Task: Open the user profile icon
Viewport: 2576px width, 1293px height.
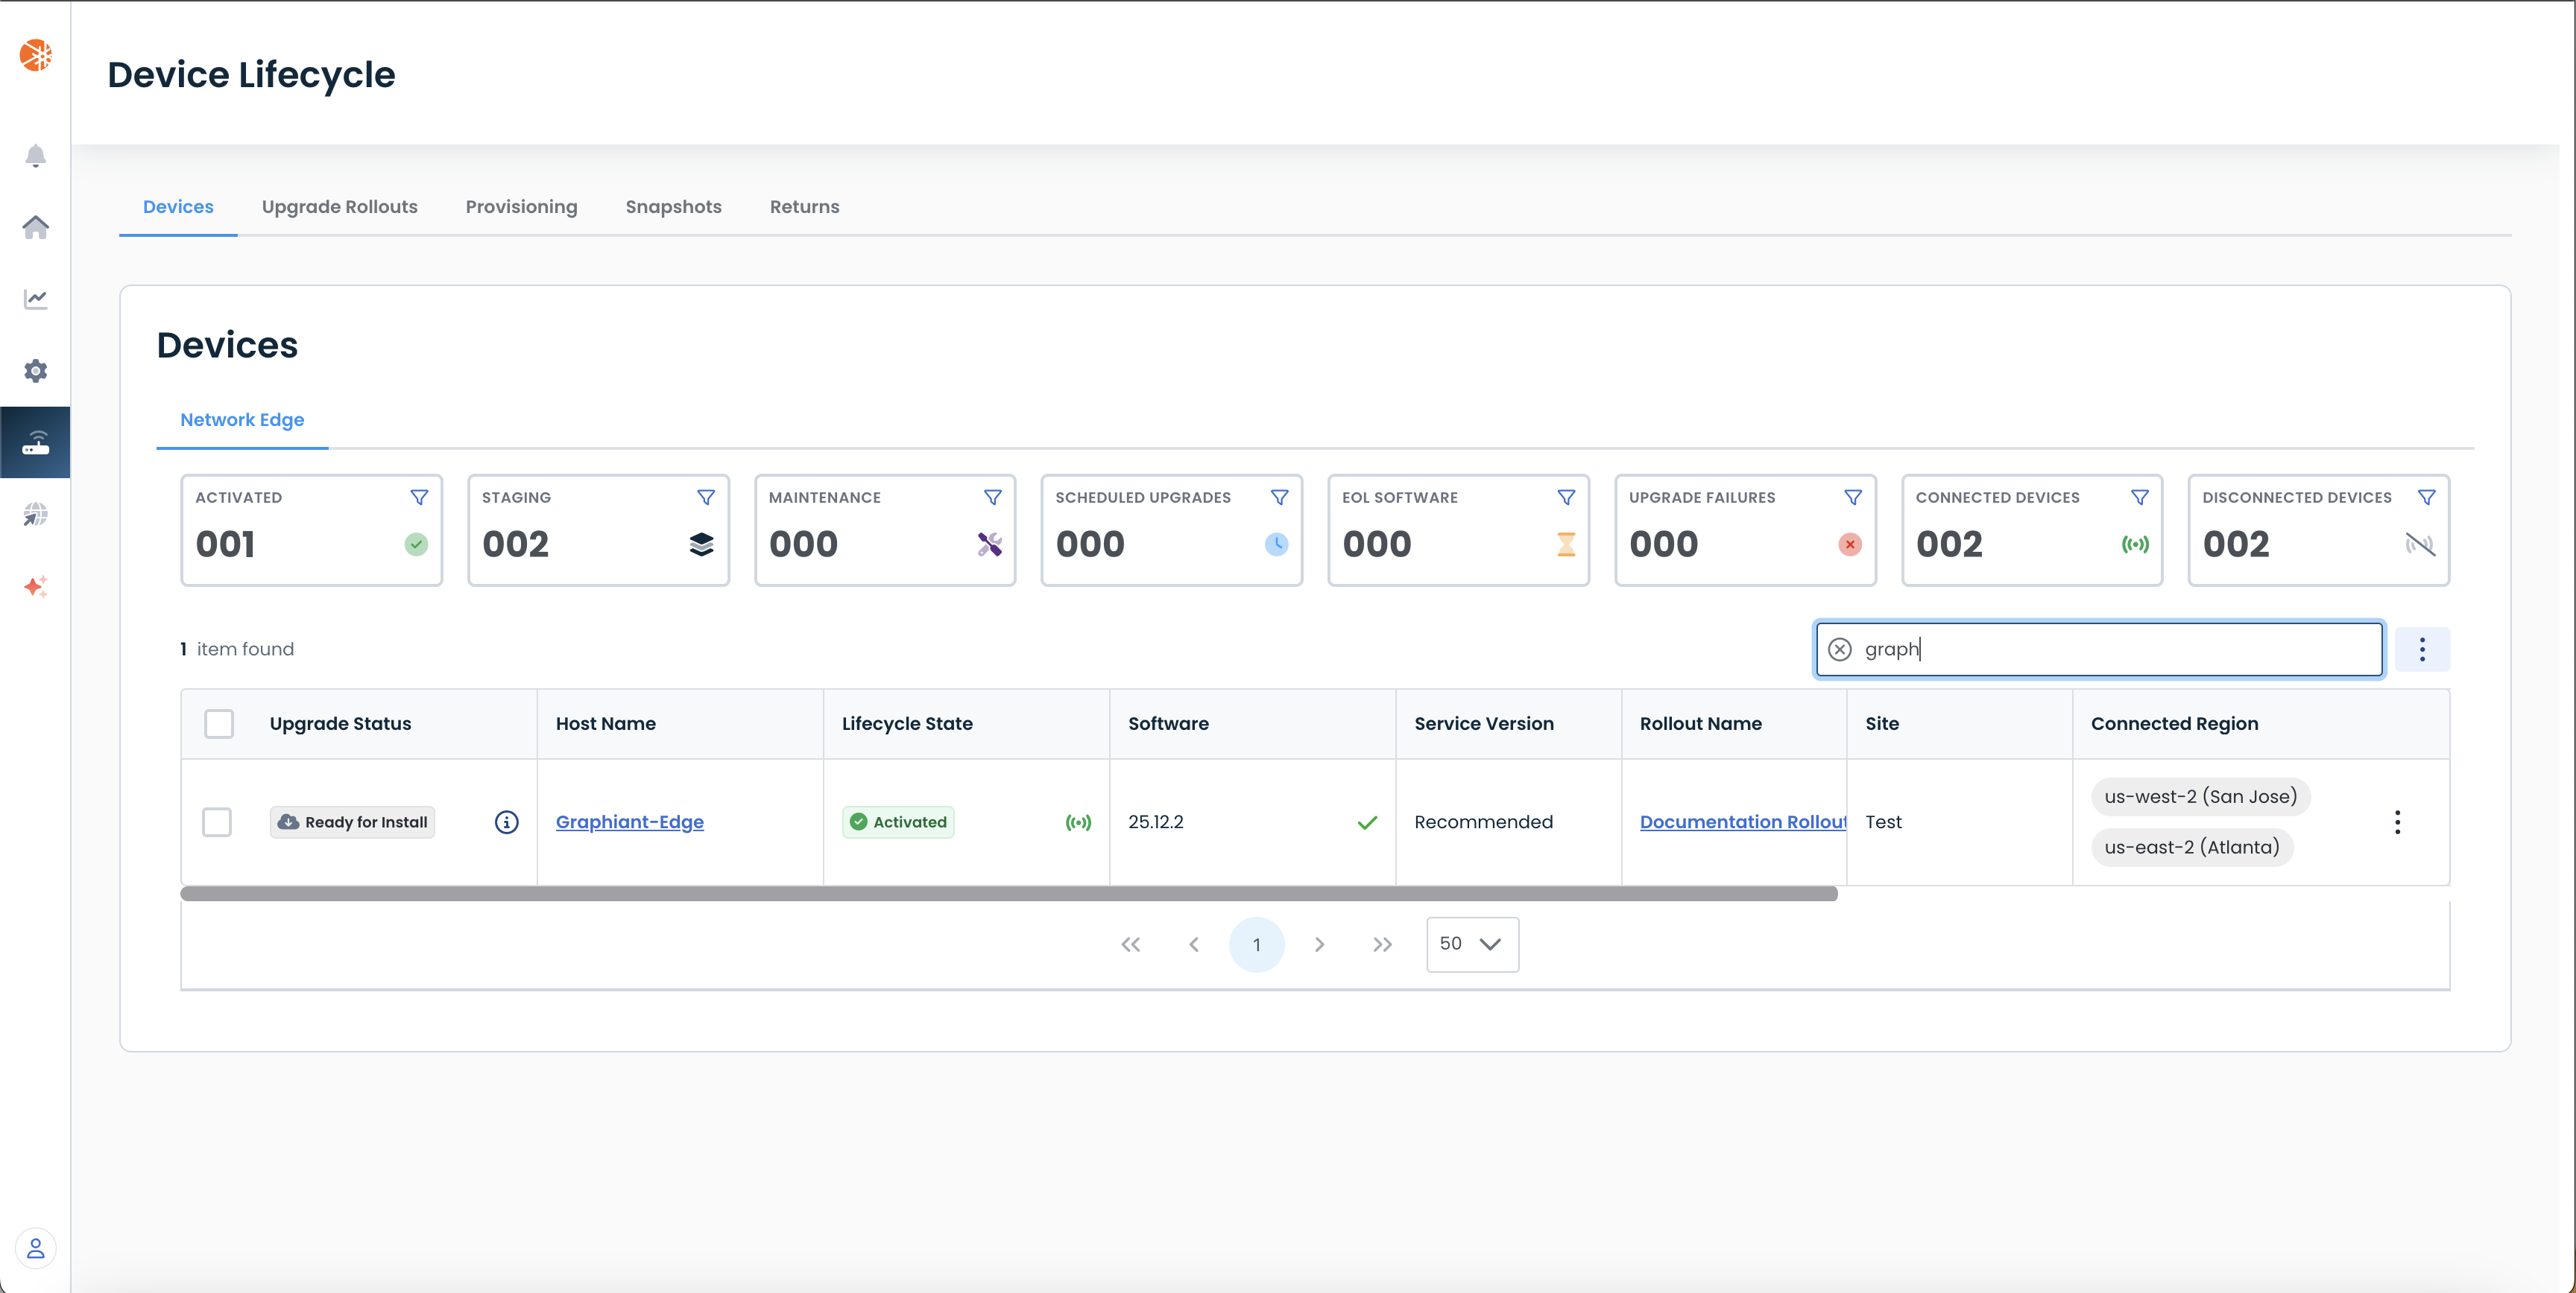Action: coord(36,1248)
